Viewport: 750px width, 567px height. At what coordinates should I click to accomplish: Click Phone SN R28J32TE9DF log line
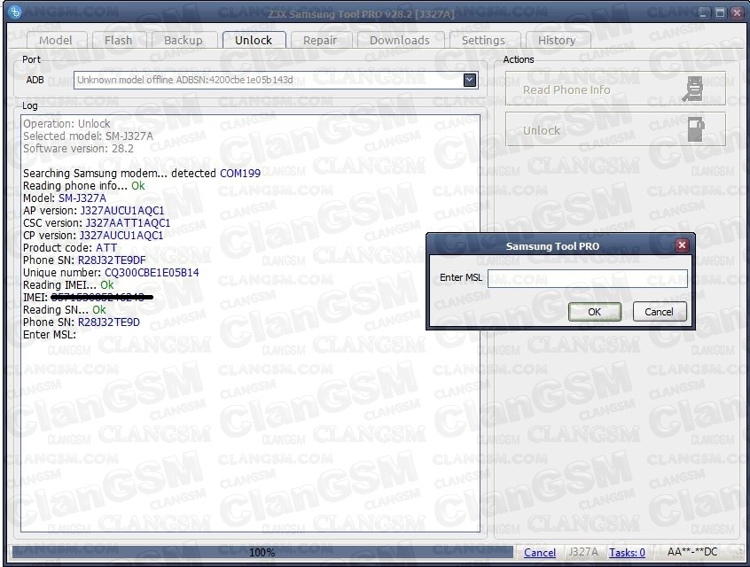point(84,260)
